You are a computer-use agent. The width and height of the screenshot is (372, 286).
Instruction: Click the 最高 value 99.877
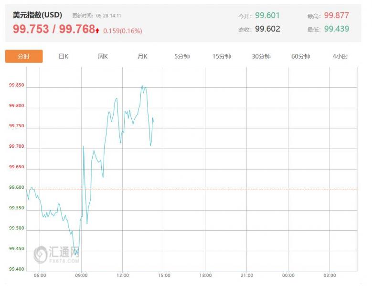[336, 15]
